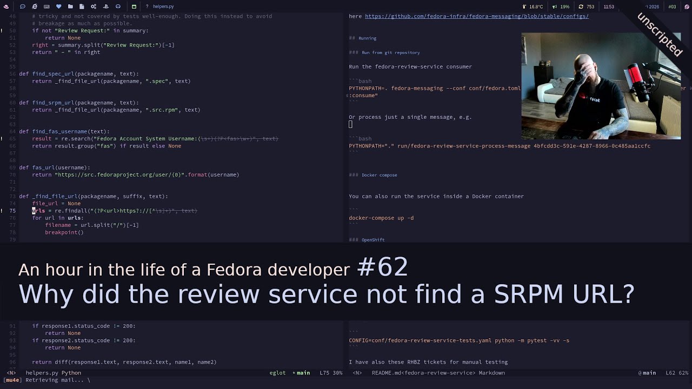Click 'def find_spec_url' definition line
692x389 pixels.
[79, 74]
